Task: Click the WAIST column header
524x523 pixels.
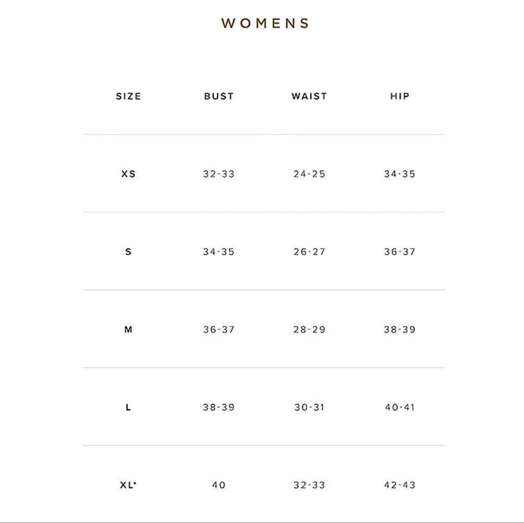Action: coord(310,96)
